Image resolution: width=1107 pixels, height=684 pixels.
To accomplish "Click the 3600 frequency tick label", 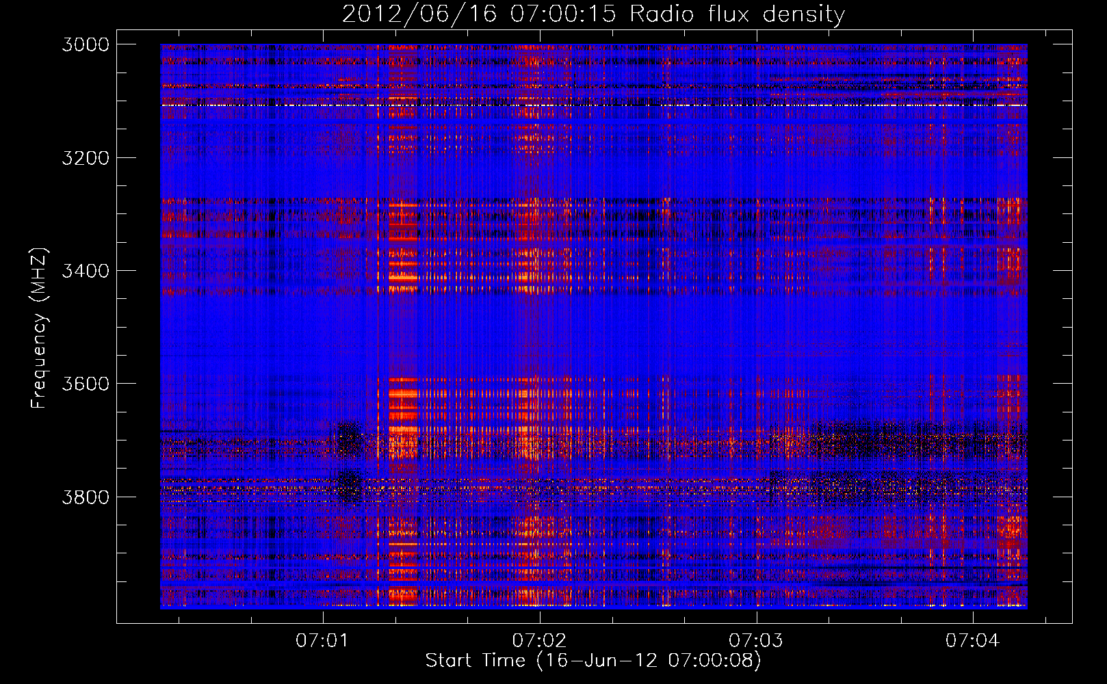I will [x=86, y=384].
